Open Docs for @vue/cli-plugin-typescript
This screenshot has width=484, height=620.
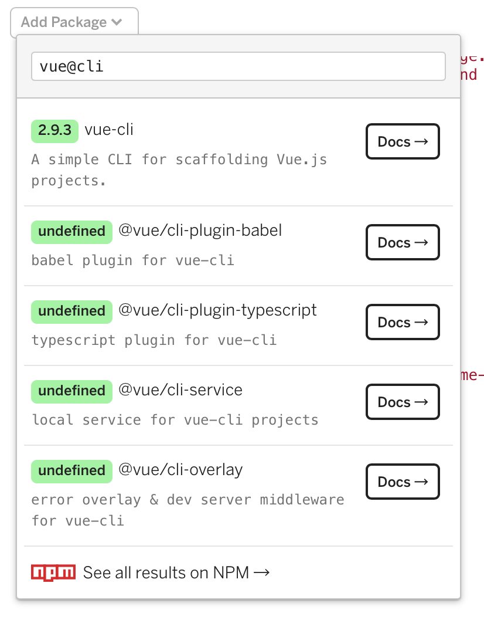403,322
